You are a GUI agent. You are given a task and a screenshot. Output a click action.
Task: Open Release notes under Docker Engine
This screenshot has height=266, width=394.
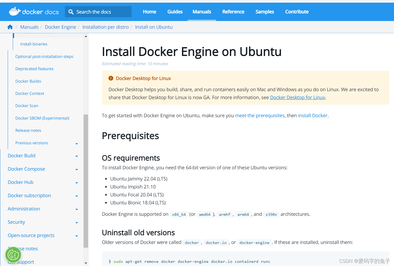click(x=28, y=130)
